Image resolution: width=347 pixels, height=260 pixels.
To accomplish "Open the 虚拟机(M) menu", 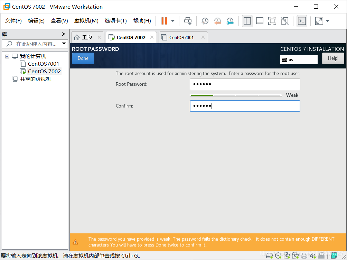I will (86, 21).
